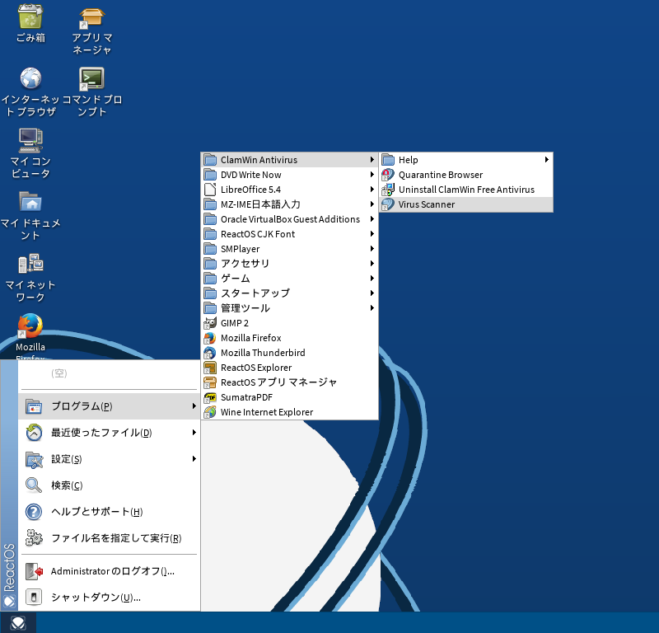
Task: Click the SumatraPDF icon in programs menu
Action: coord(210,397)
